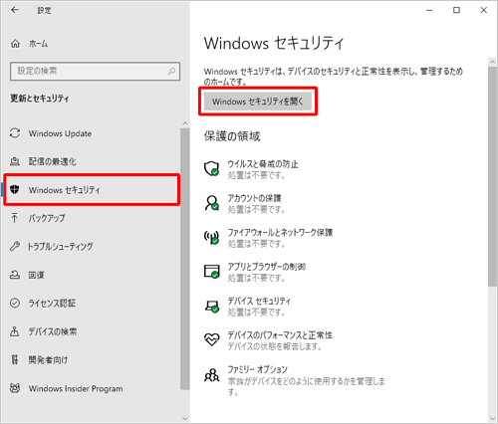Viewport: 498px width, 424px height.
Task: Click the 更新とセキュリティ section header
Action: pyautogui.click(x=40, y=99)
